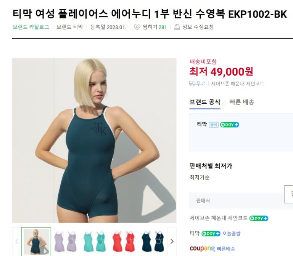This screenshot has height=256, width=293.
Task: Show next thumbnails with right arrow
Action: pos(172,241)
